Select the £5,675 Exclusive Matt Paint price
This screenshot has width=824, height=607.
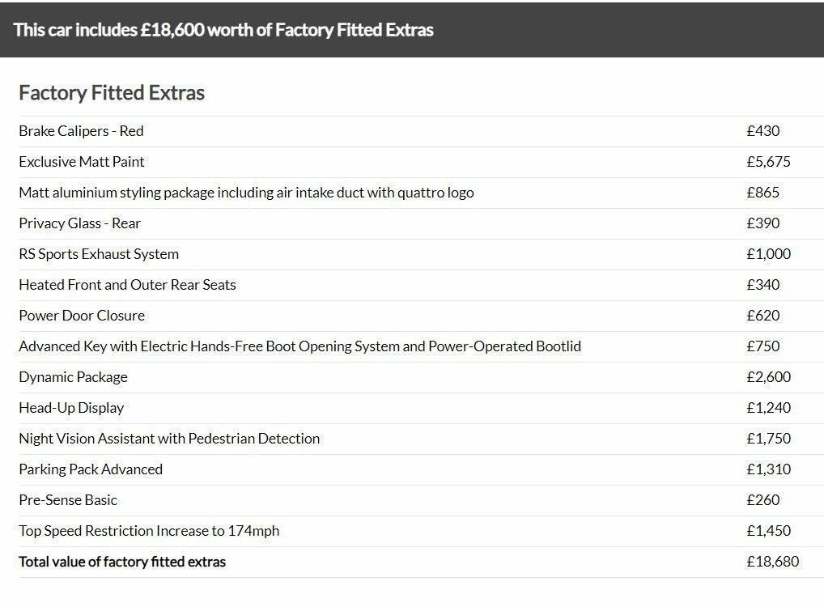point(768,162)
